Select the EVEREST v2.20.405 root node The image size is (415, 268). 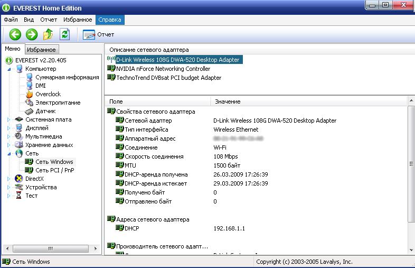coord(41,60)
